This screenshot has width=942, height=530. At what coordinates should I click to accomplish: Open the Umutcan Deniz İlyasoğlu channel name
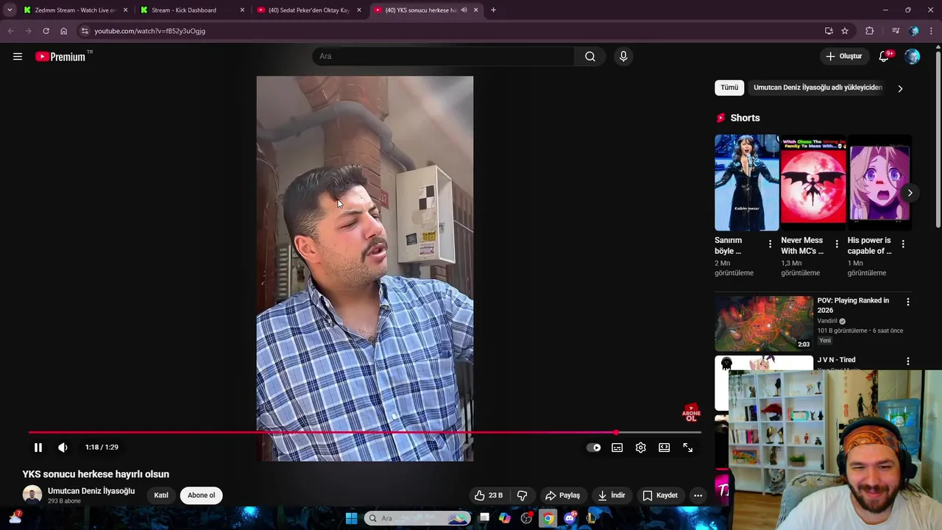91,491
